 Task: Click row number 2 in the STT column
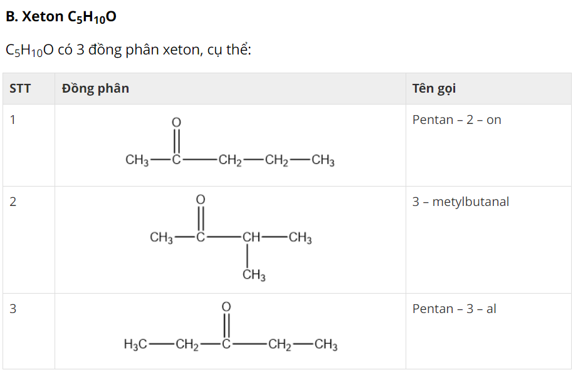(x=13, y=202)
